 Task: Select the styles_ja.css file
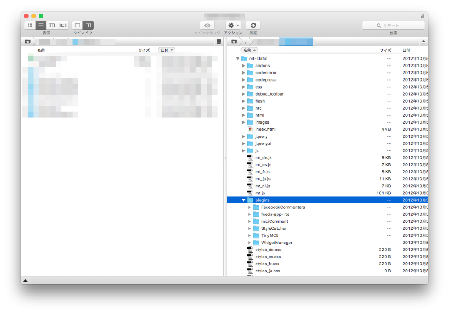pos(267,271)
